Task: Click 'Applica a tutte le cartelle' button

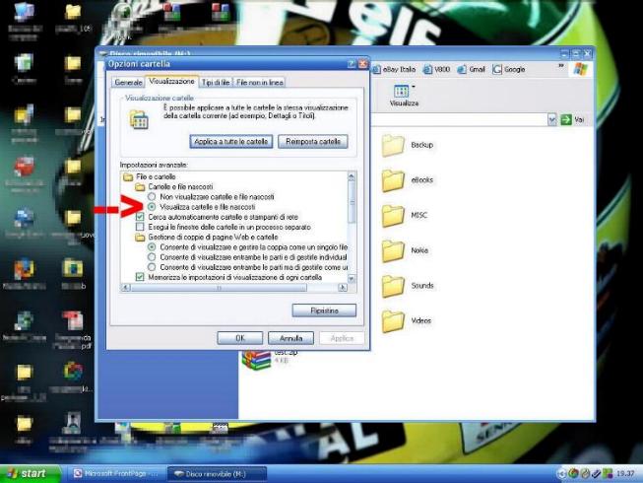Action: coord(231,142)
